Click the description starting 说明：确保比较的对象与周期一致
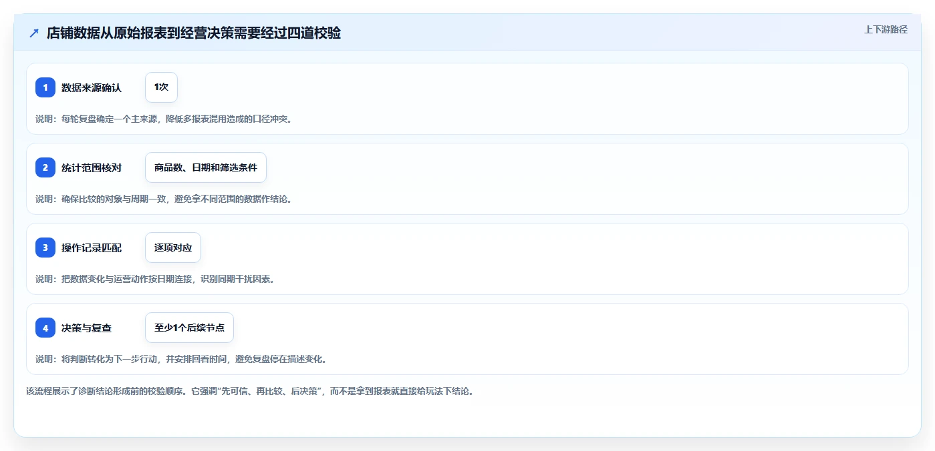Viewport: 935px width, 451px height. [164, 199]
